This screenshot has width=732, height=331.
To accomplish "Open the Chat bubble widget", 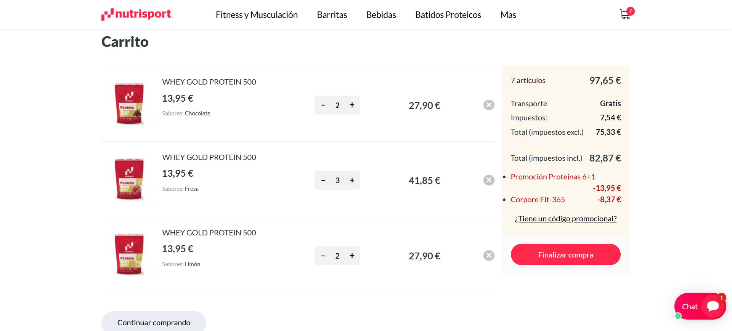I will coord(700,306).
